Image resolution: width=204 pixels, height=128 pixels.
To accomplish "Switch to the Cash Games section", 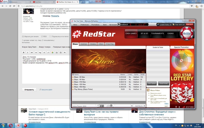I will click(x=131, y=34).
